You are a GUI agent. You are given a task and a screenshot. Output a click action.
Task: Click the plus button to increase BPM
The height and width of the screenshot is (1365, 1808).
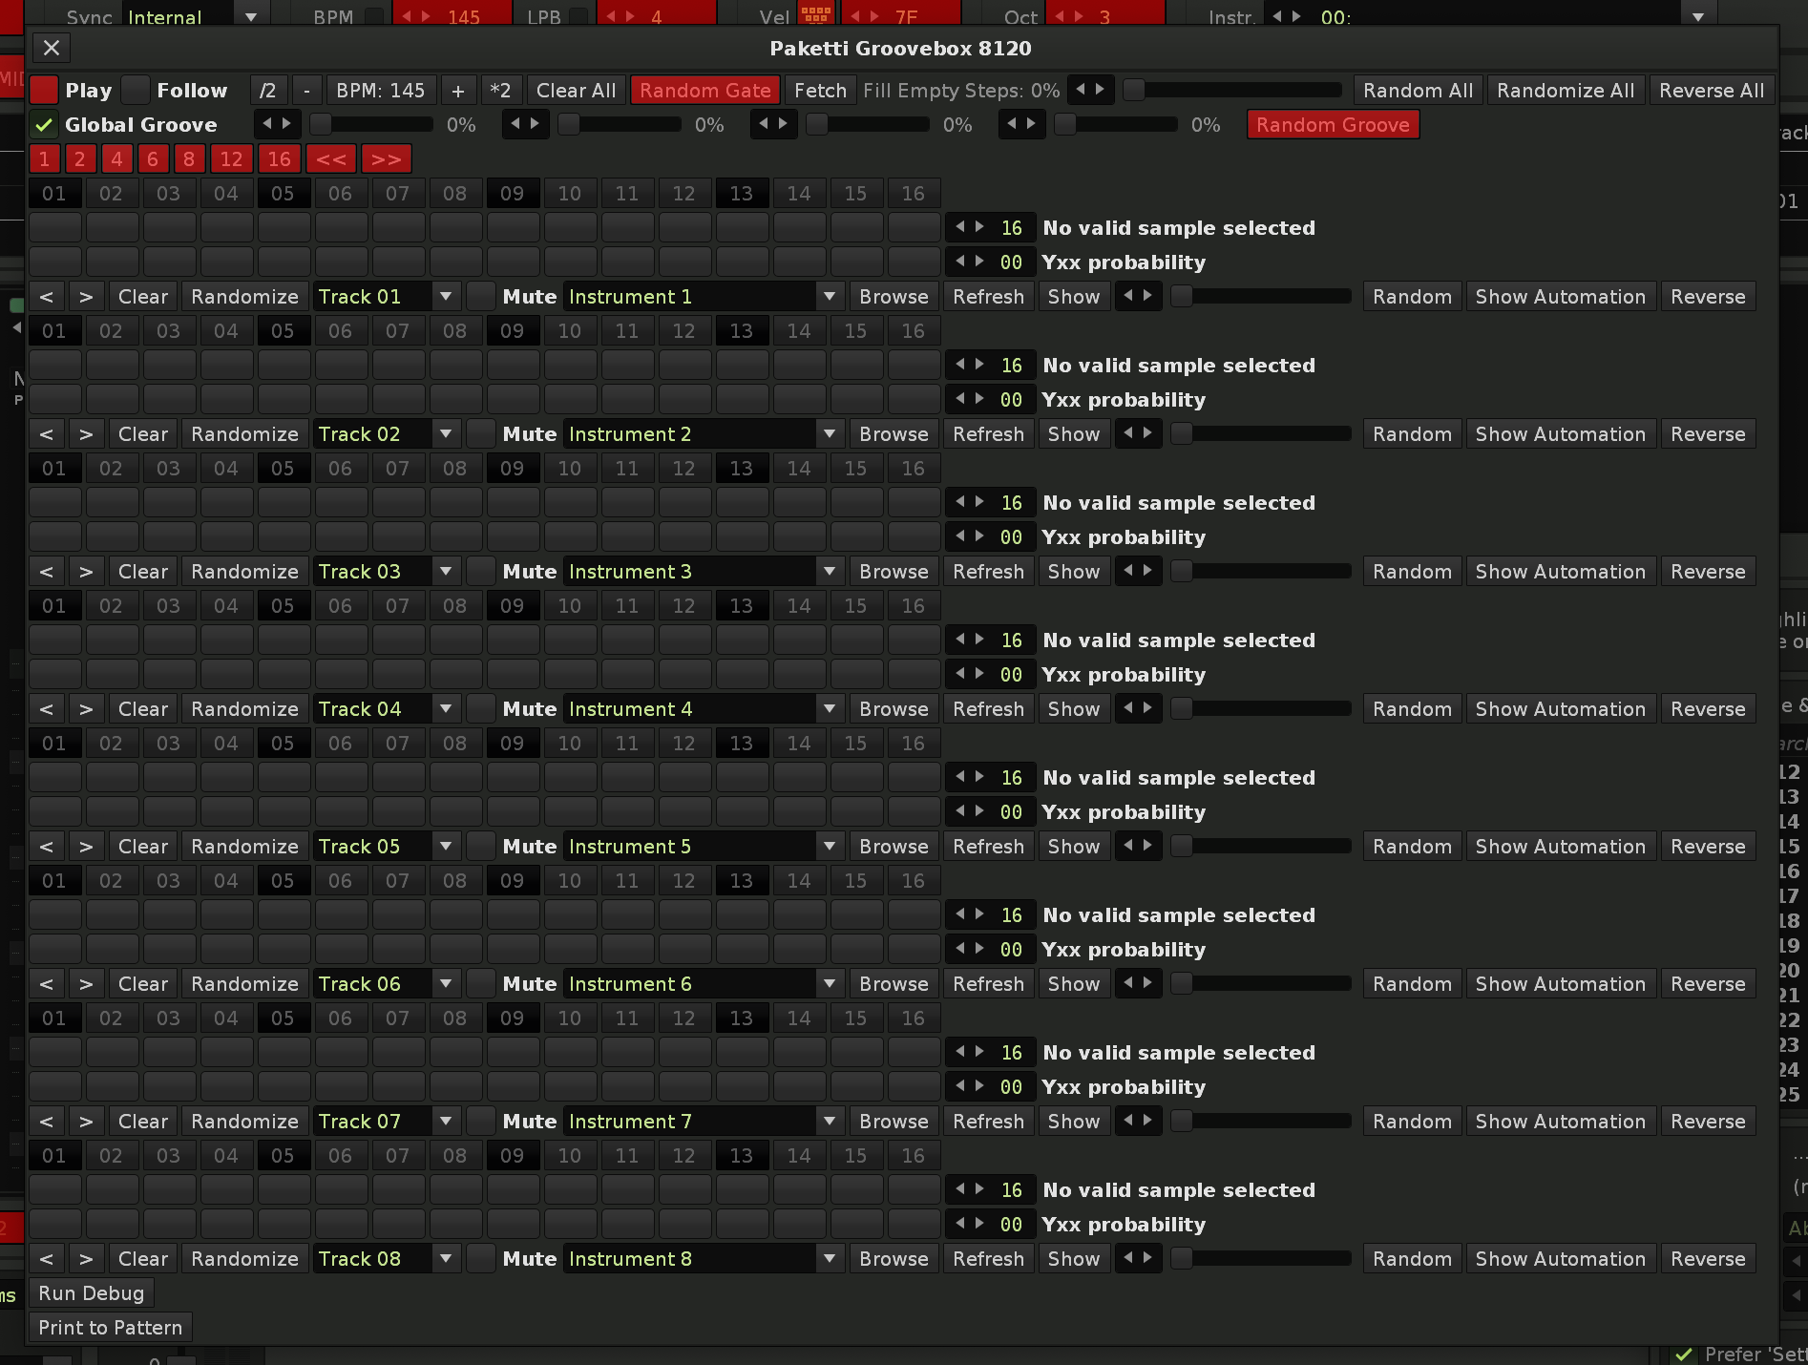pyautogui.click(x=458, y=91)
